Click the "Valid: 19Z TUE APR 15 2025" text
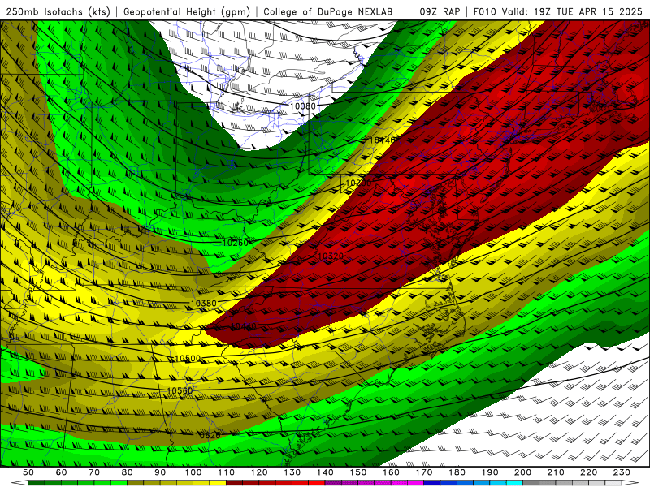The height and width of the screenshot is (487, 650). pos(572,12)
